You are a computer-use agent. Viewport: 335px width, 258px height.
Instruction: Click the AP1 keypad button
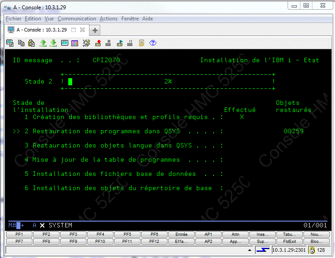[x=208, y=234]
